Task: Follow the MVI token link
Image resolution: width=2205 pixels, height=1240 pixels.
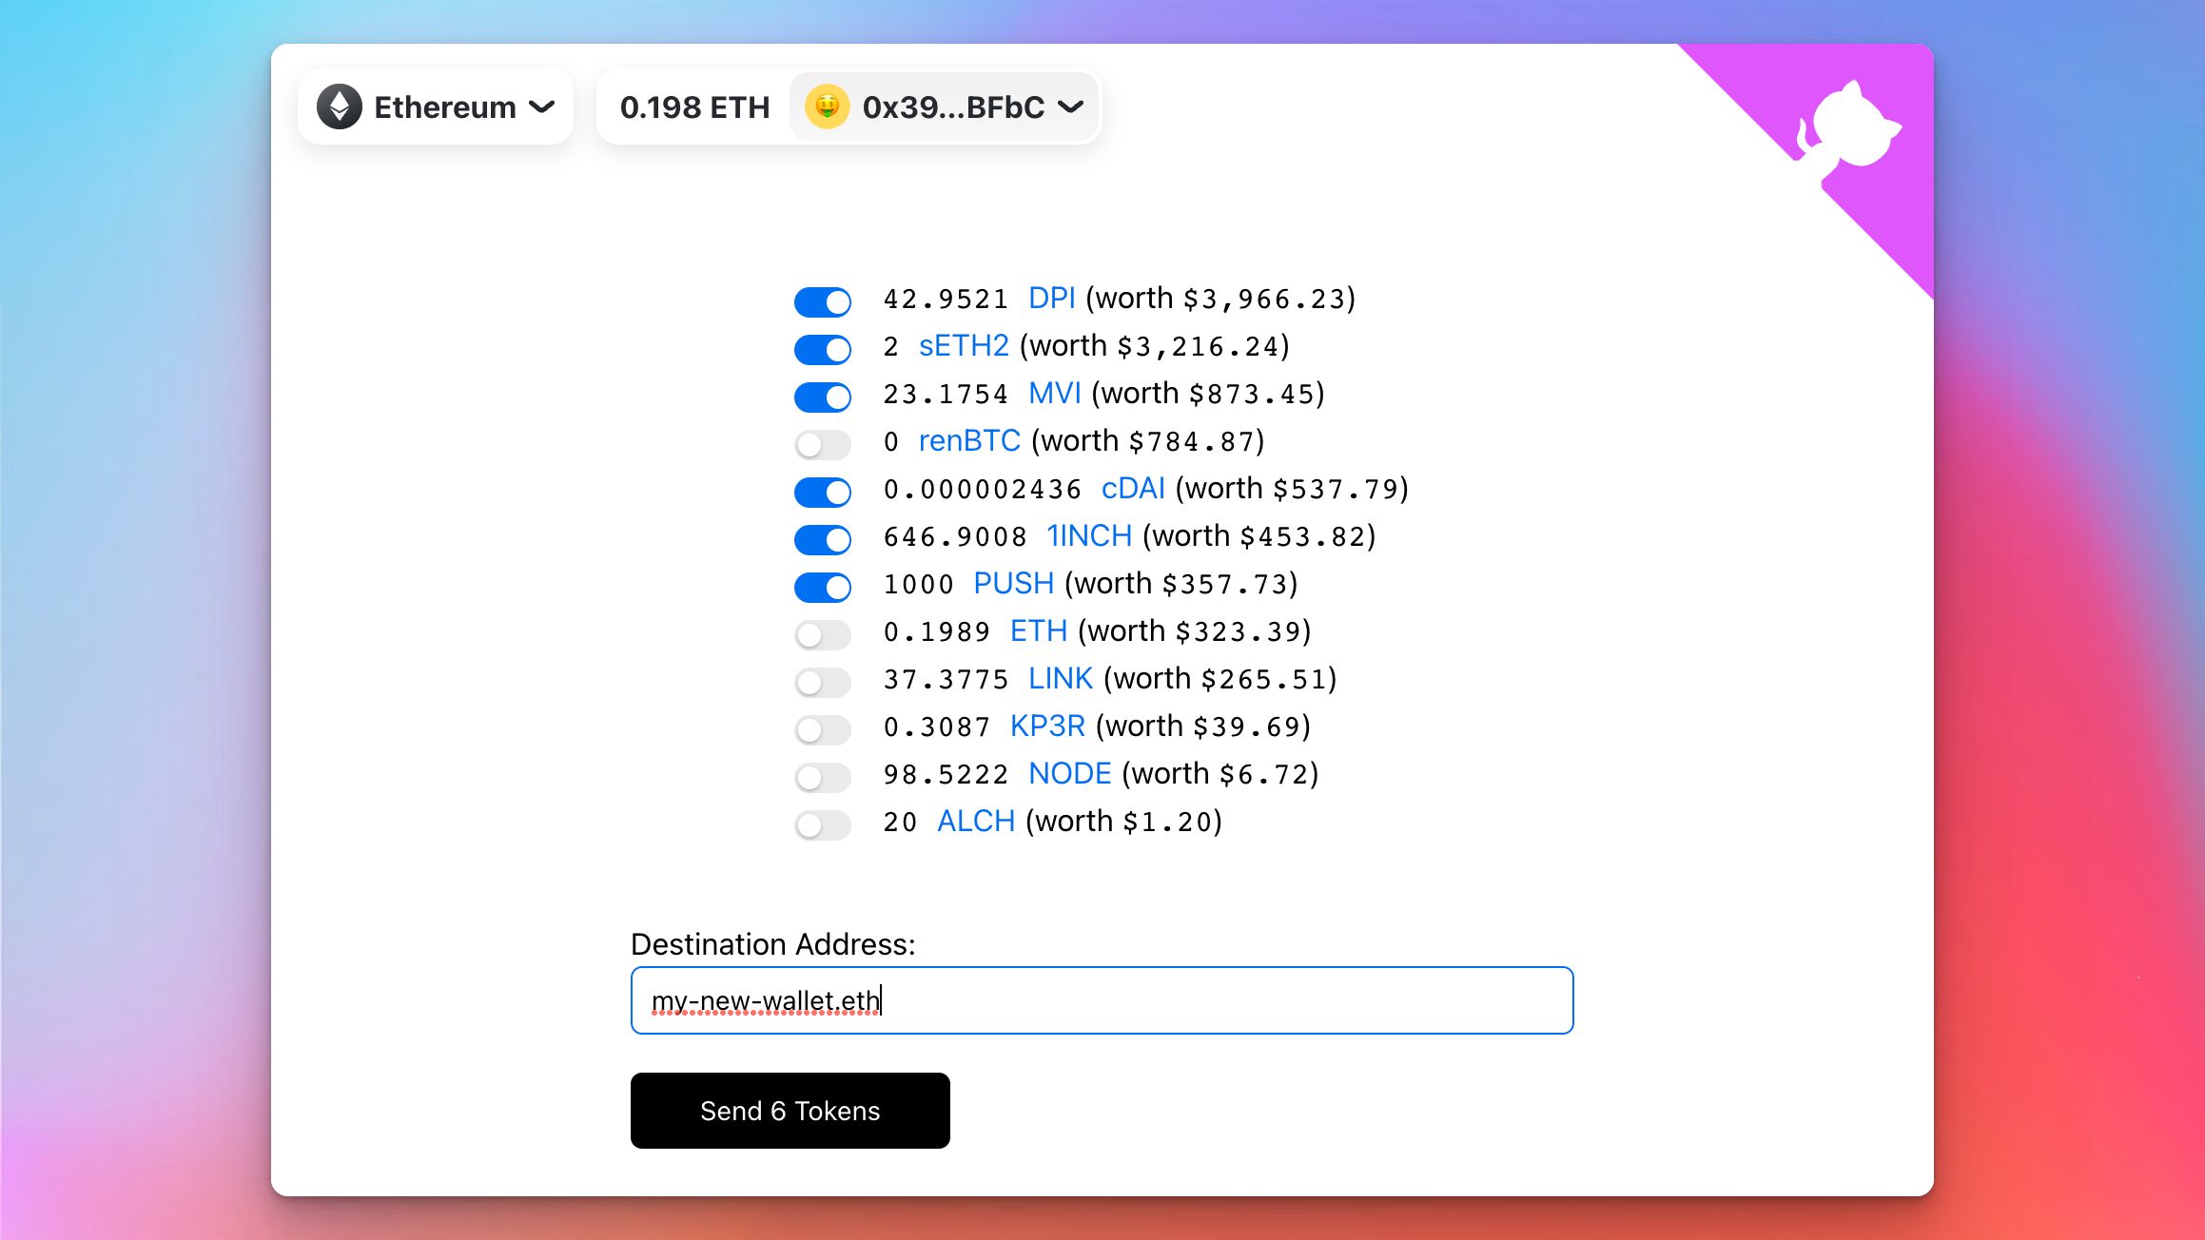Action: point(1054,393)
